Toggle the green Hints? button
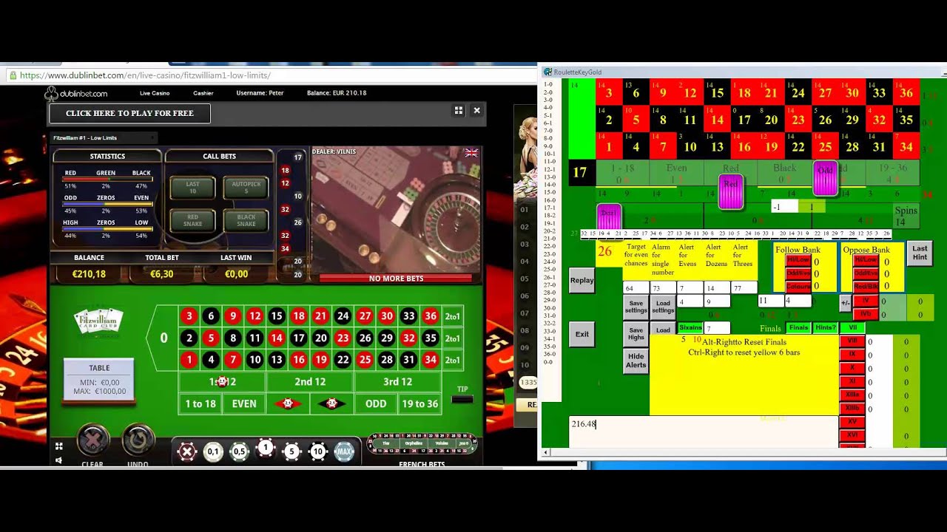Image resolution: width=947 pixels, height=532 pixels. click(825, 328)
